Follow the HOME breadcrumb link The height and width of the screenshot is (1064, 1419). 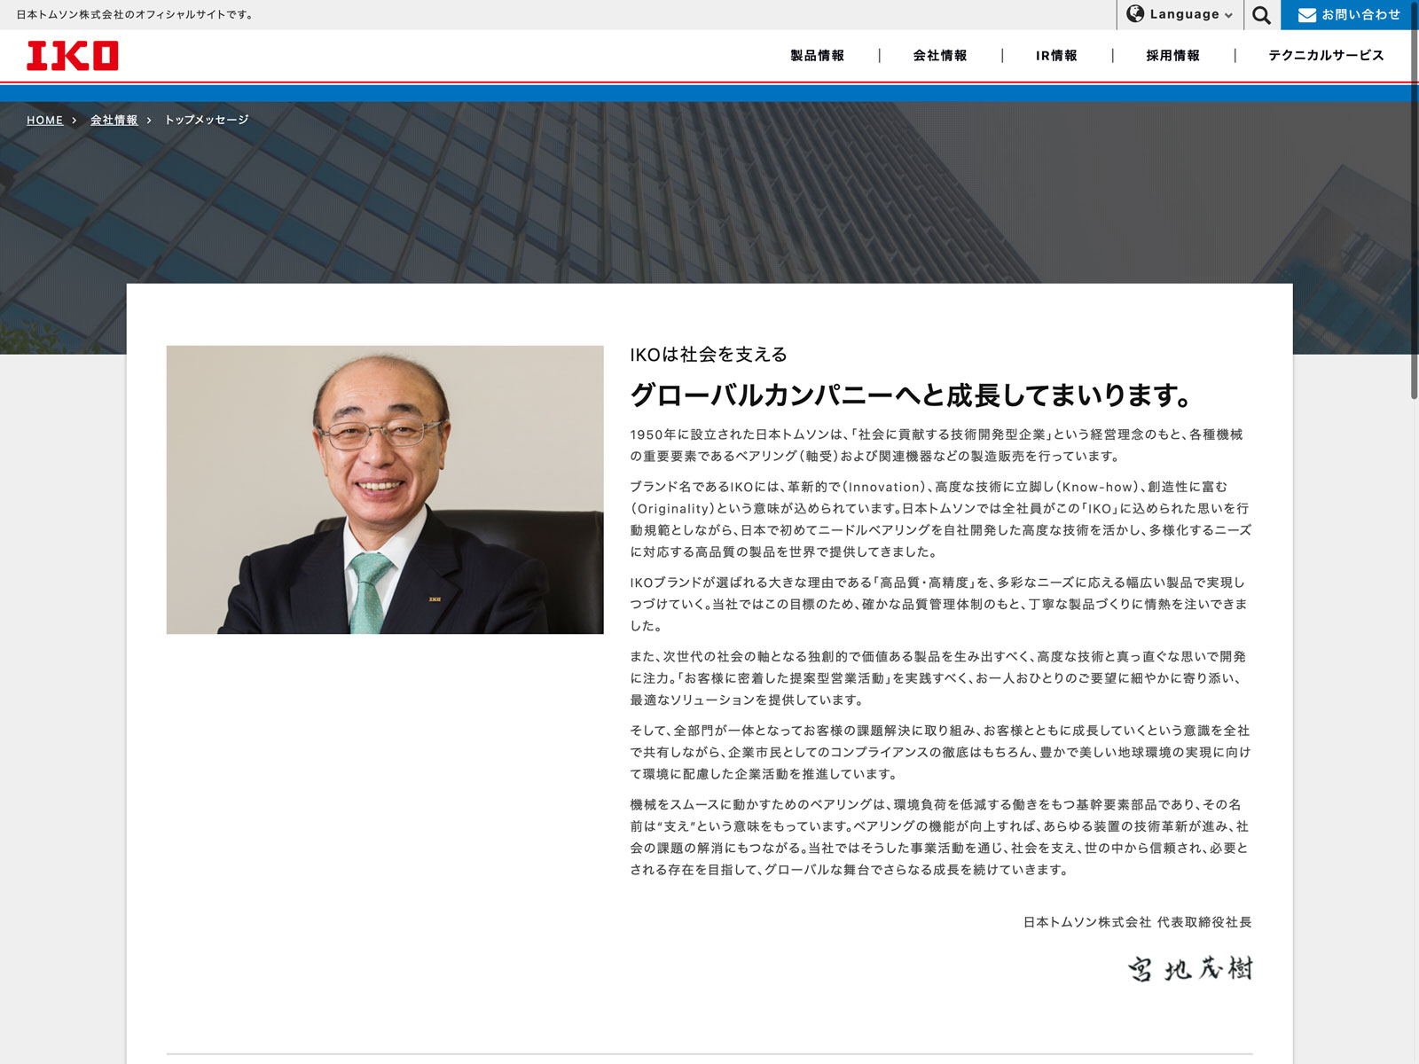[44, 121]
